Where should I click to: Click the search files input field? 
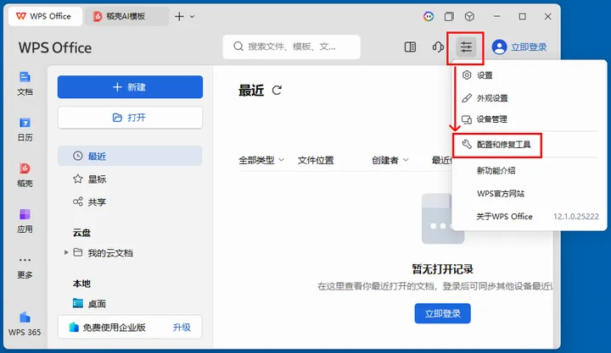[291, 47]
